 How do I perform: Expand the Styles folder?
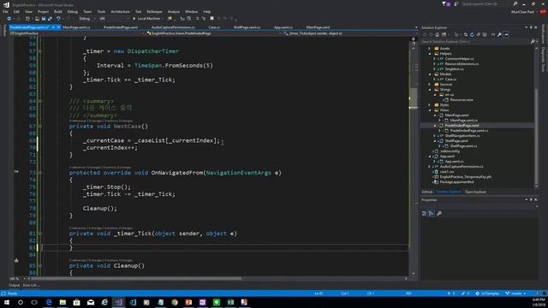point(430,104)
